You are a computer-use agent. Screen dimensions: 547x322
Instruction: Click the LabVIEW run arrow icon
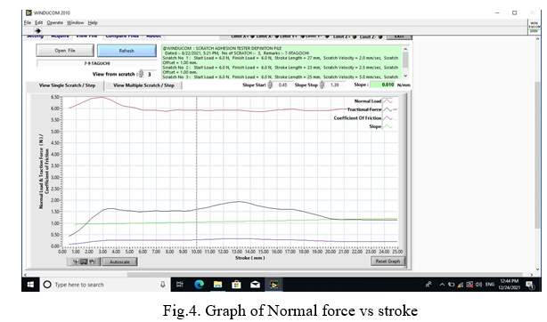pos(37,30)
